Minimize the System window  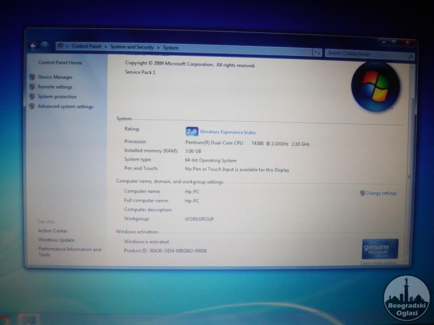pos(384,42)
